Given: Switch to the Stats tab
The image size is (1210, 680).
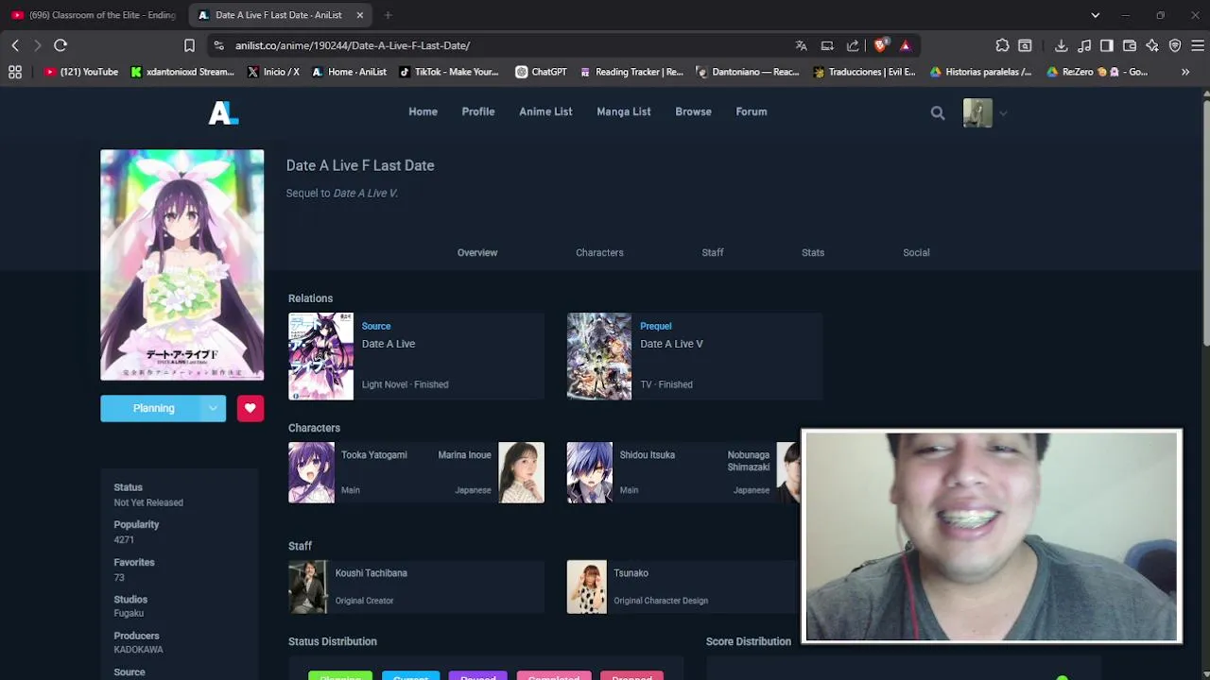Looking at the screenshot, I should coord(813,252).
